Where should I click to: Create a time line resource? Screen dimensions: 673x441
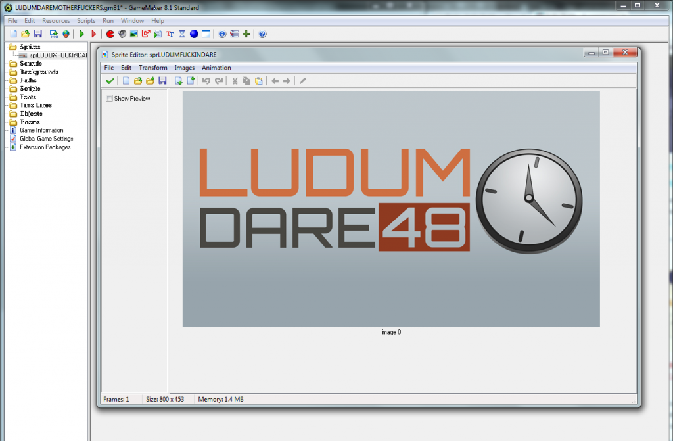coord(182,34)
